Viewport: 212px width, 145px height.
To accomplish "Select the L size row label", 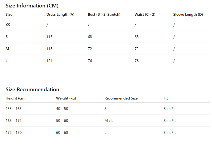I will tap(7, 61).
